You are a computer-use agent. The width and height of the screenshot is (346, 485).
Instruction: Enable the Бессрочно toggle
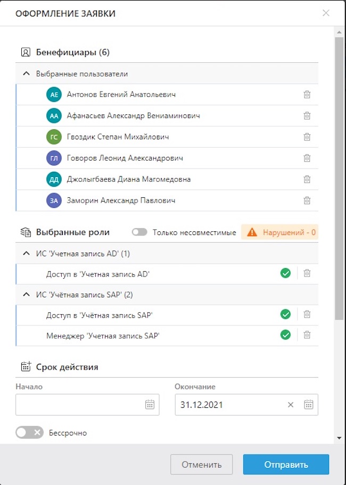(29, 433)
